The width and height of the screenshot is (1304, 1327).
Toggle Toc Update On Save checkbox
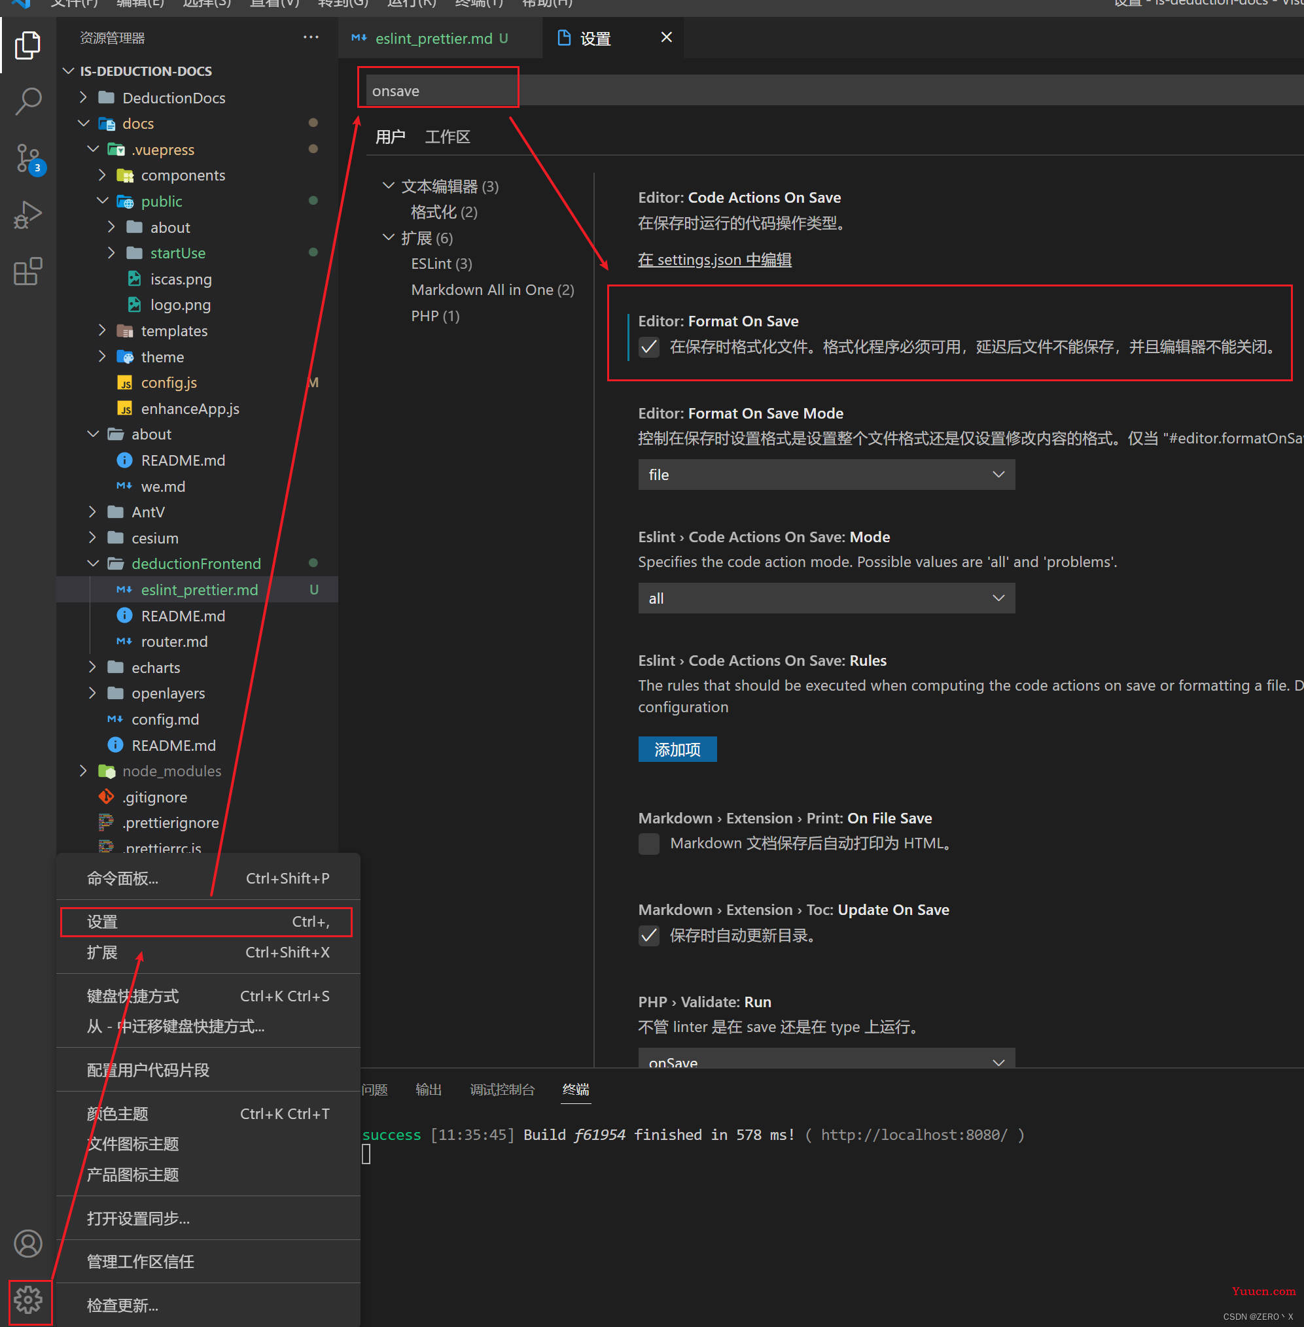(x=648, y=935)
